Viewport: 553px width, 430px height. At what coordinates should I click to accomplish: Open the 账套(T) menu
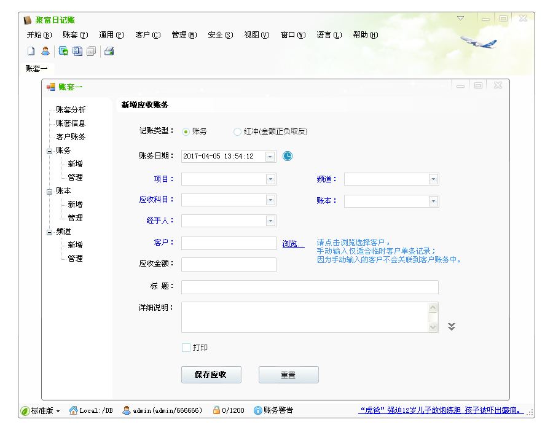coord(75,35)
